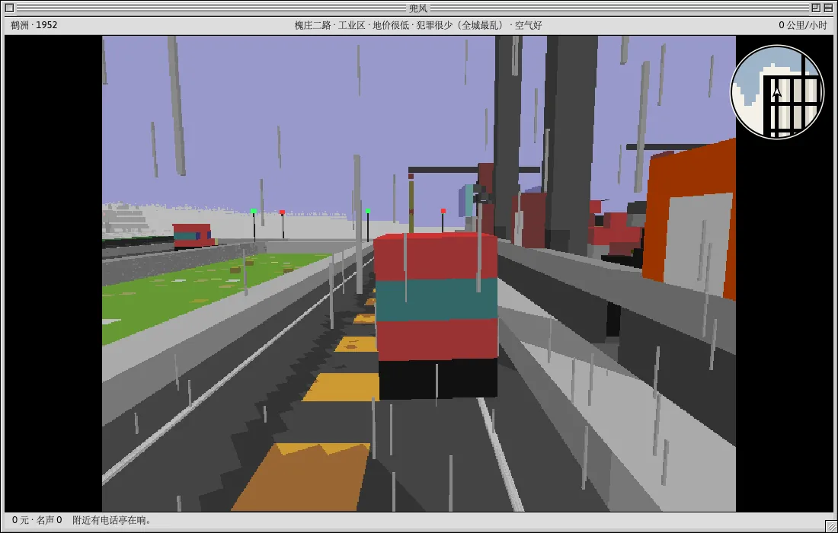Image resolution: width=838 pixels, height=533 pixels.
Task: Close the 兜风 window using the close box
Action: (9, 8)
